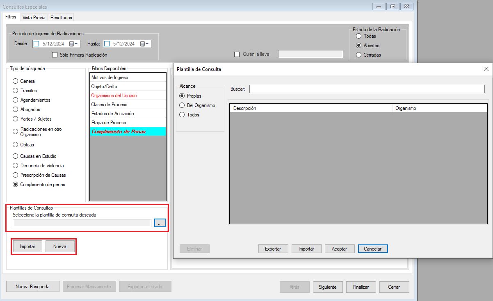Open the Resultados tab
493x301 pixels.
pyautogui.click(x=61, y=18)
